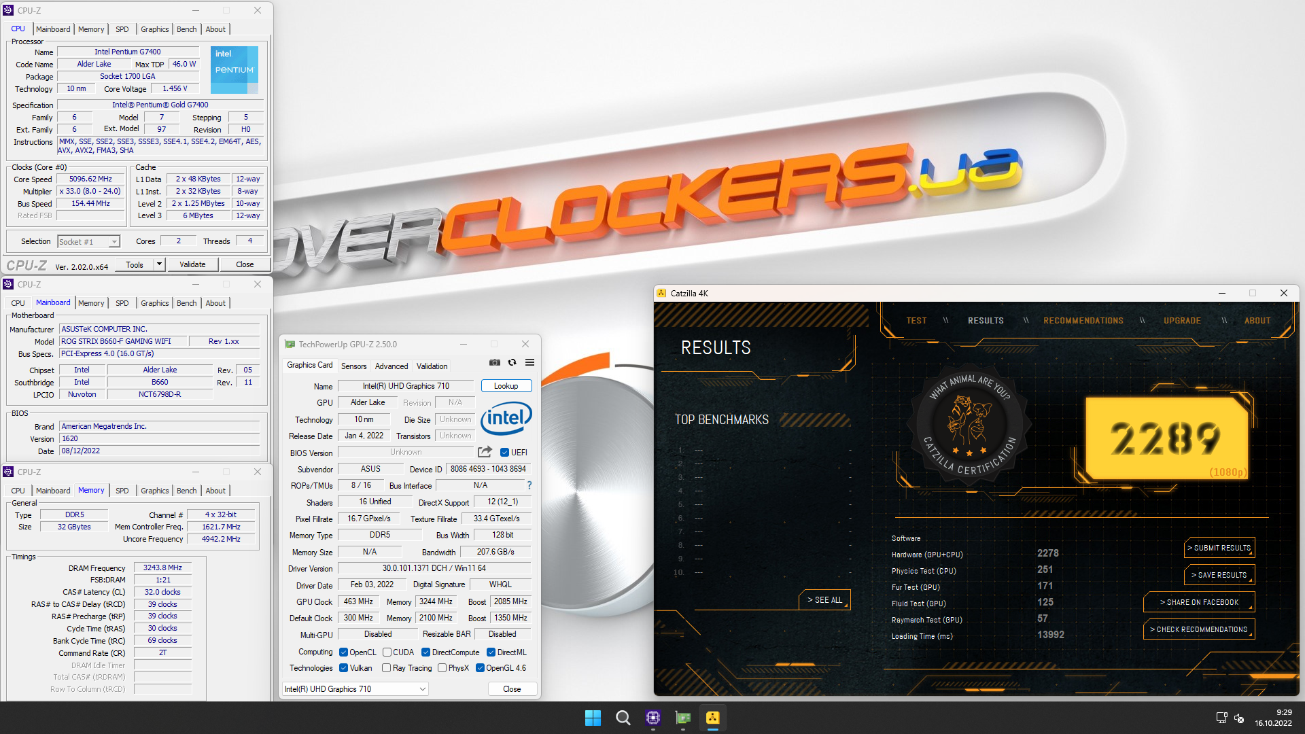
Task: Click the Submit Results button
Action: [1219, 548]
